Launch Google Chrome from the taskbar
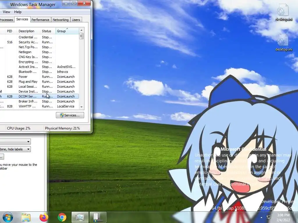 pos(62,217)
